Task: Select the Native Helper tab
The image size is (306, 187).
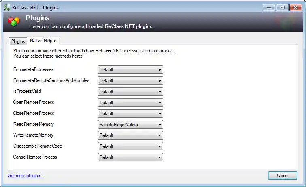Action: coord(43,41)
